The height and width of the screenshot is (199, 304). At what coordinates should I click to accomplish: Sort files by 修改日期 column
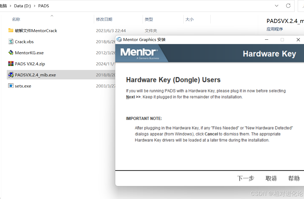(104, 19)
